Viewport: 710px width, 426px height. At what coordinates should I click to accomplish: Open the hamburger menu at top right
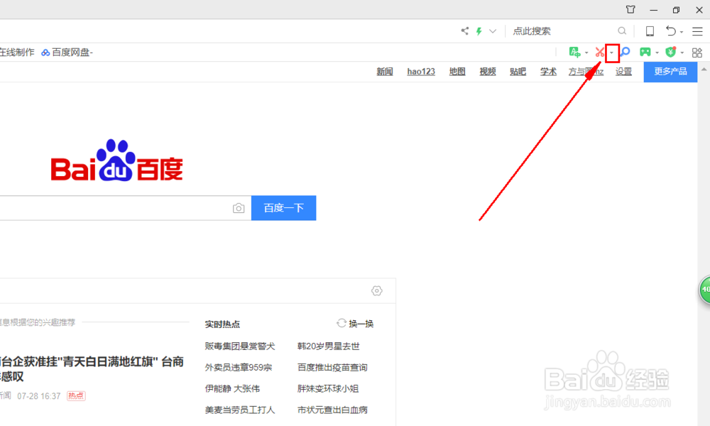697,31
